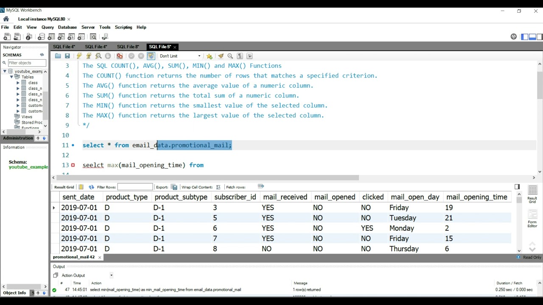
Task: Toggle word wrapping in editor icon
Action: [x=249, y=56]
